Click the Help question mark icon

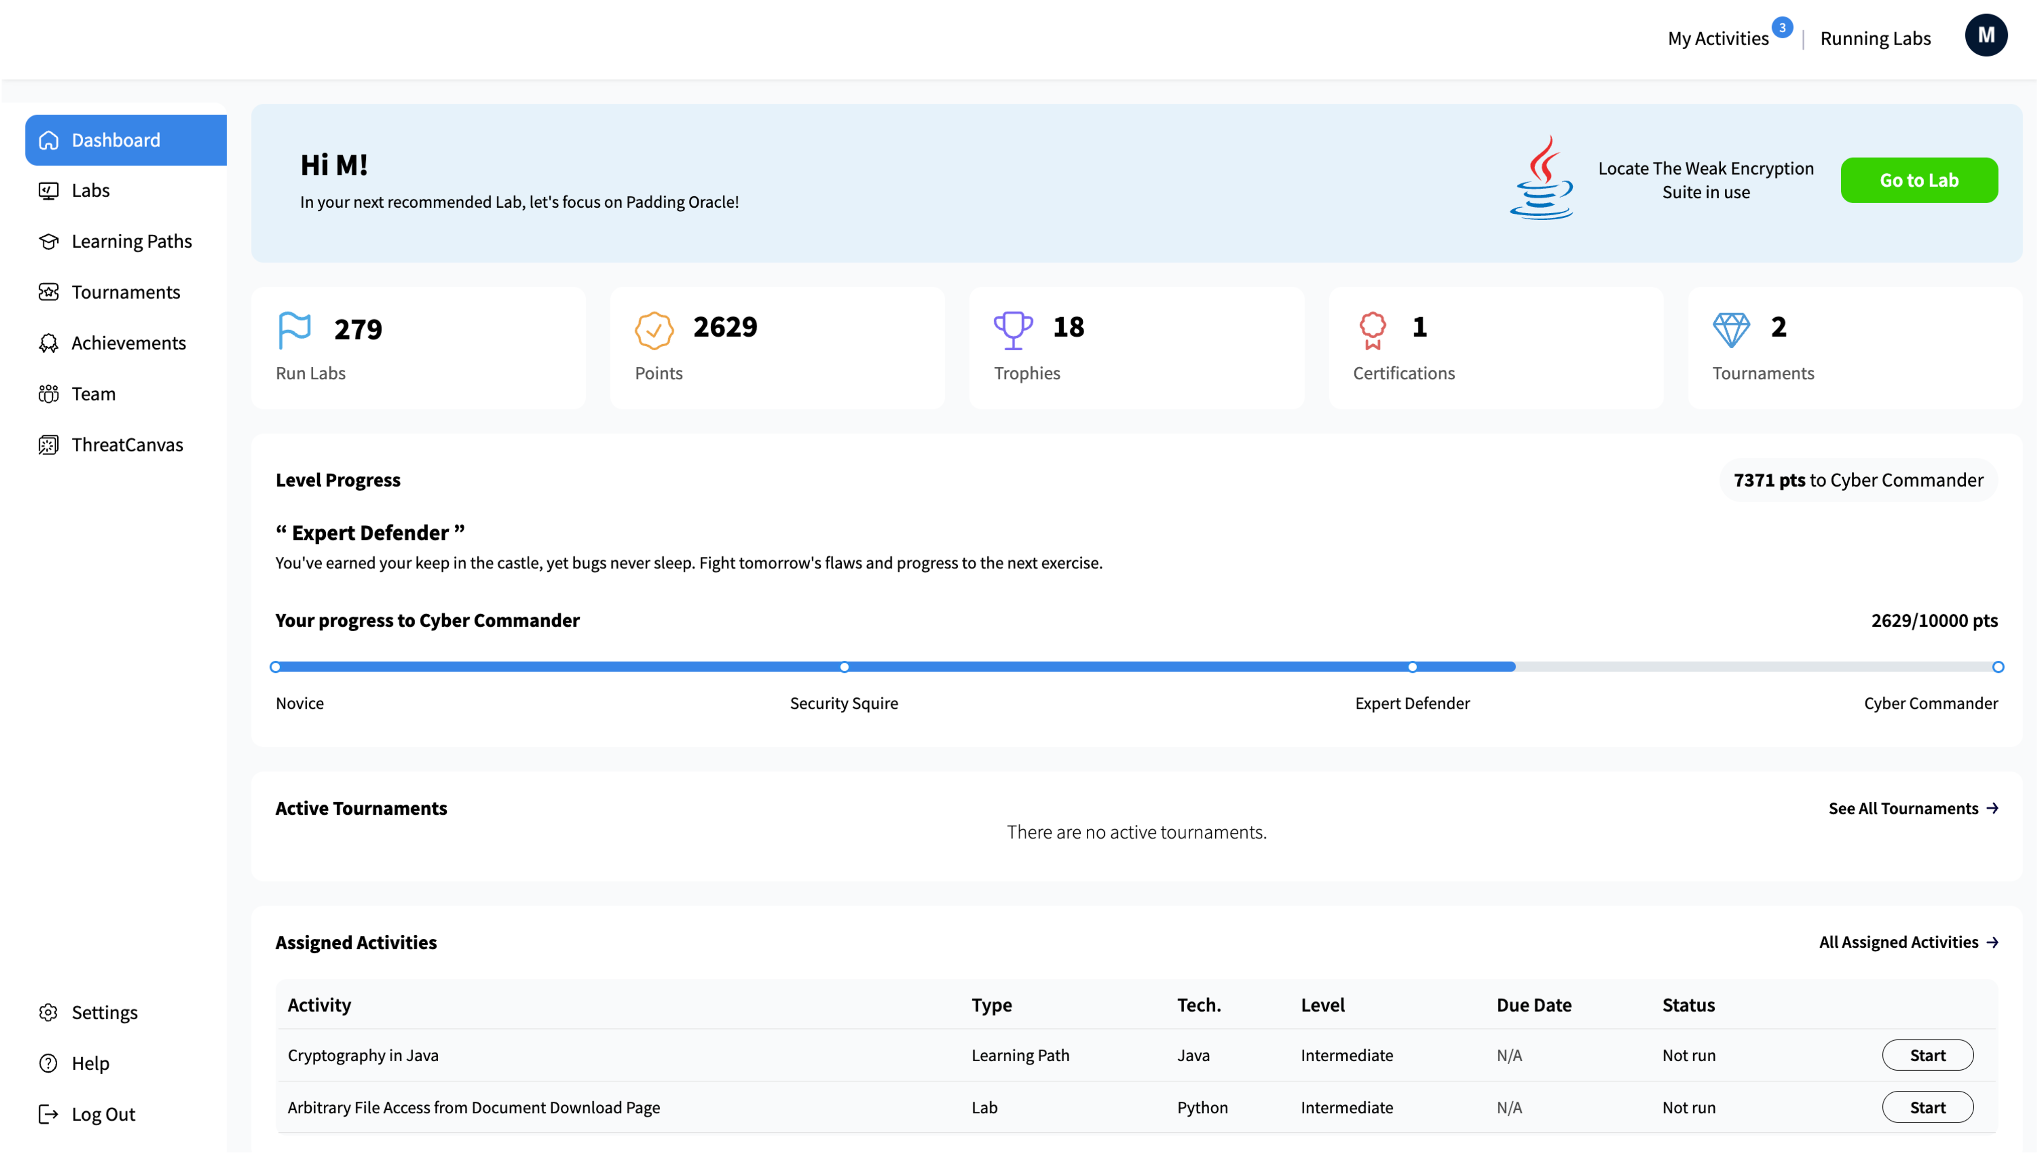click(48, 1063)
